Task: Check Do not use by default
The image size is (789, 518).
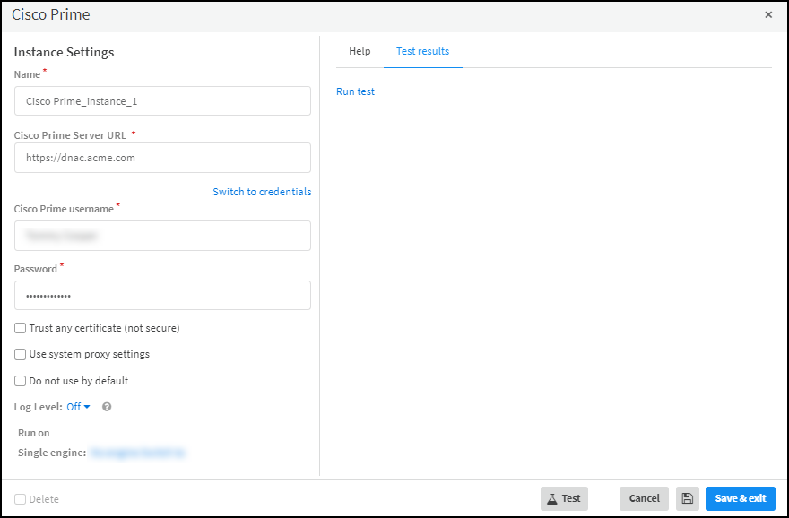Action: (21, 381)
